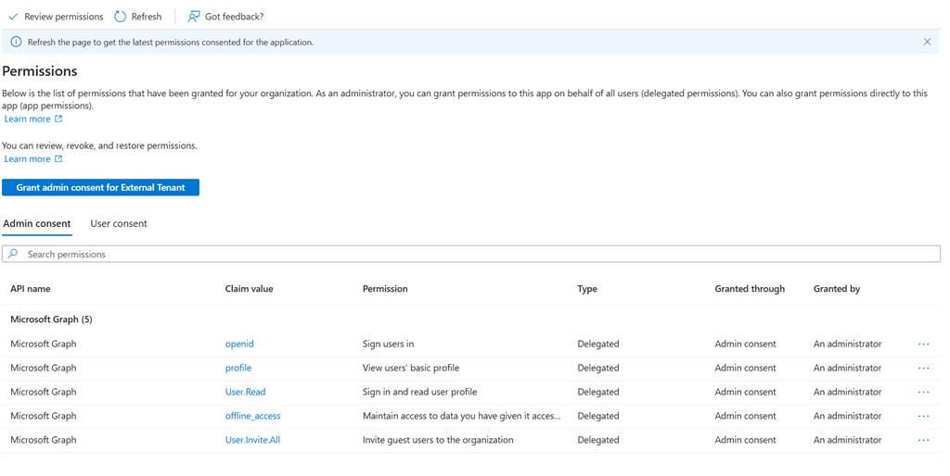This screenshot has width=950, height=476.
Task: Open the User.Invite.All claim value link
Action: tap(252, 440)
